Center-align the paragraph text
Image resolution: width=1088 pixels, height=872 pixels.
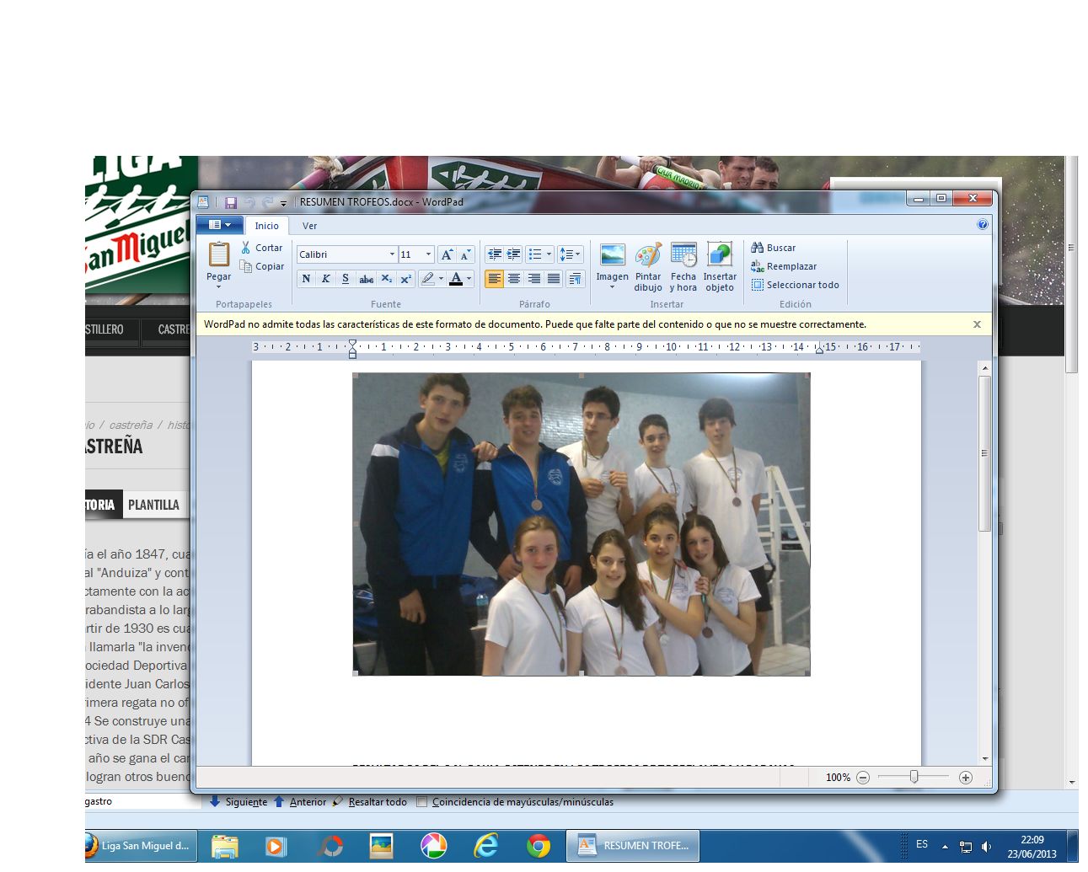tap(514, 279)
